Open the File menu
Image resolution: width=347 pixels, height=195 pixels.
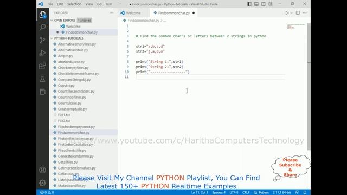(x=50, y=4)
